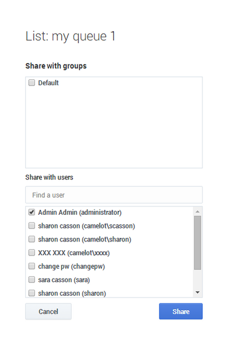Tick the checkbox for camelot\scasson user
Viewport: 236px width, 355px height.
pos(32,226)
